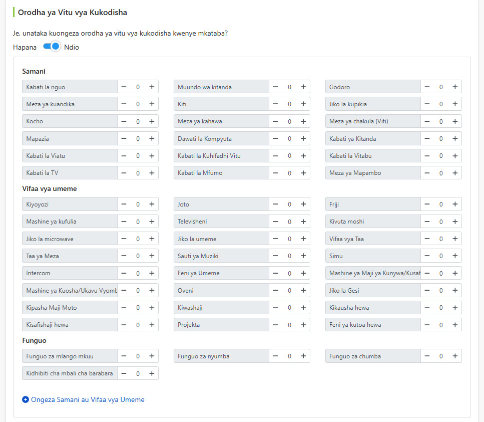This screenshot has height=422, width=484.
Task: Increase Projekta quantity with plus
Action: coord(303,325)
